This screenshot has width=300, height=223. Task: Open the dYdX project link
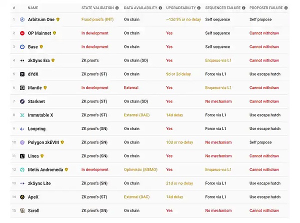34,74
